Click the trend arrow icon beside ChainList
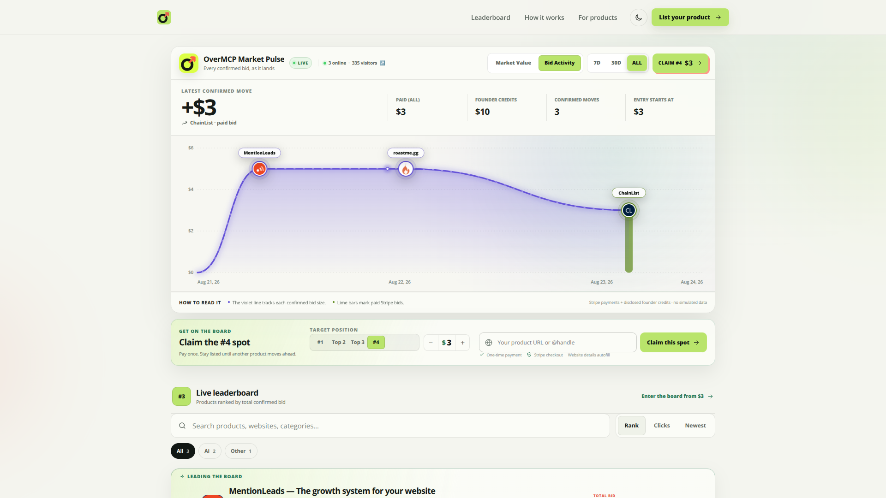Image resolution: width=886 pixels, height=498 pixels. click(x=185, y=123)
